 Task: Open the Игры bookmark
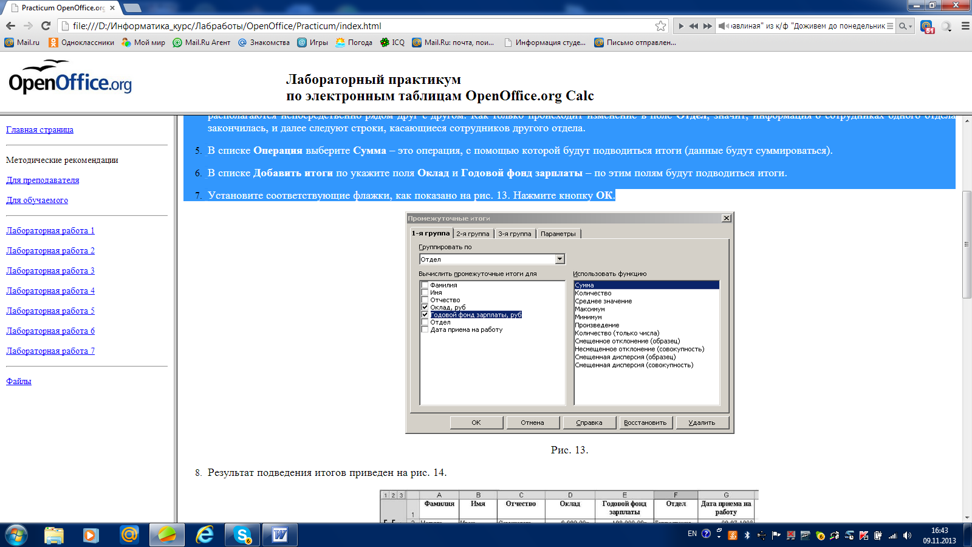[x=312, y=43]
